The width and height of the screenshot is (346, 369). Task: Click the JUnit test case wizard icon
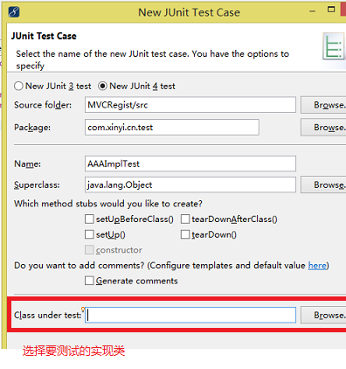[335, 46]
